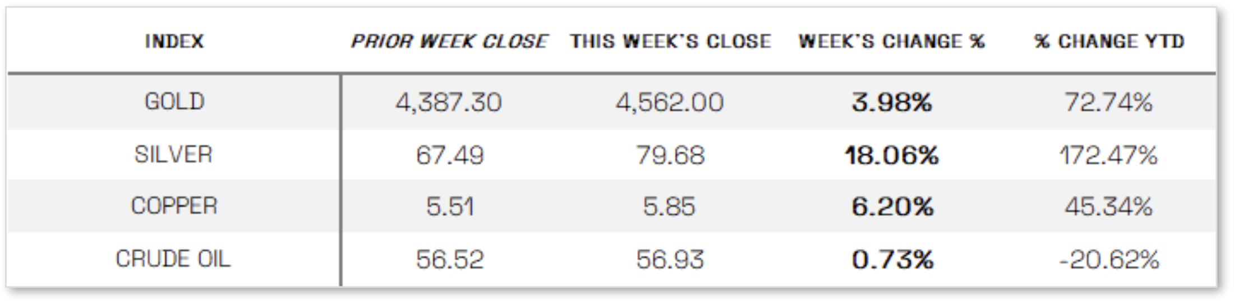Click gold YTD change 72.74%
This screenshot has height=304, width=1234.
point(1108,102)
